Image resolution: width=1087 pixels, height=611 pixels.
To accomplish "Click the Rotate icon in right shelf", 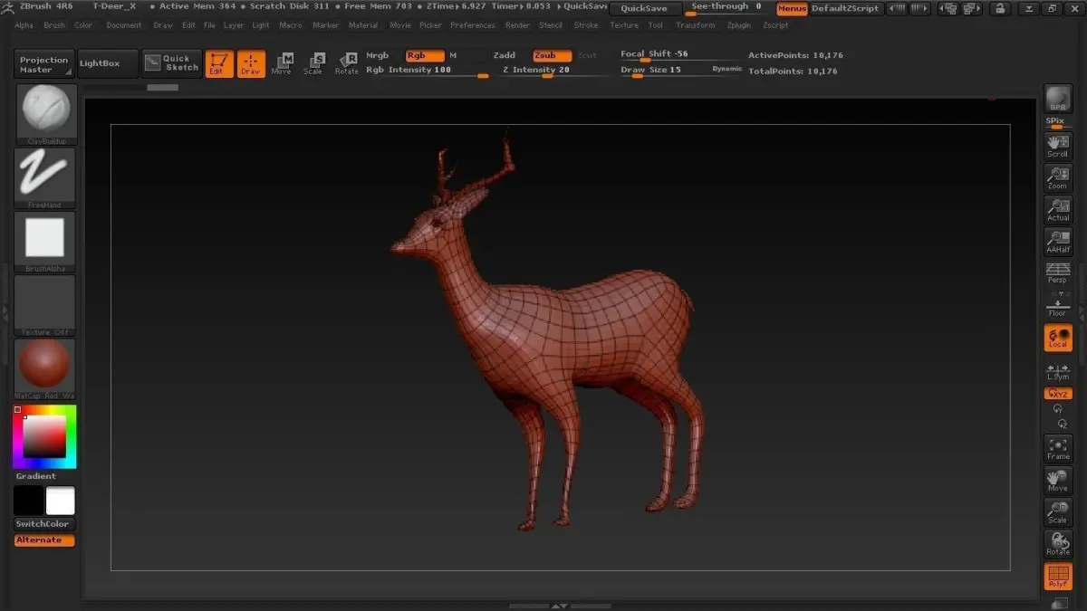I will coord(1058,544).
